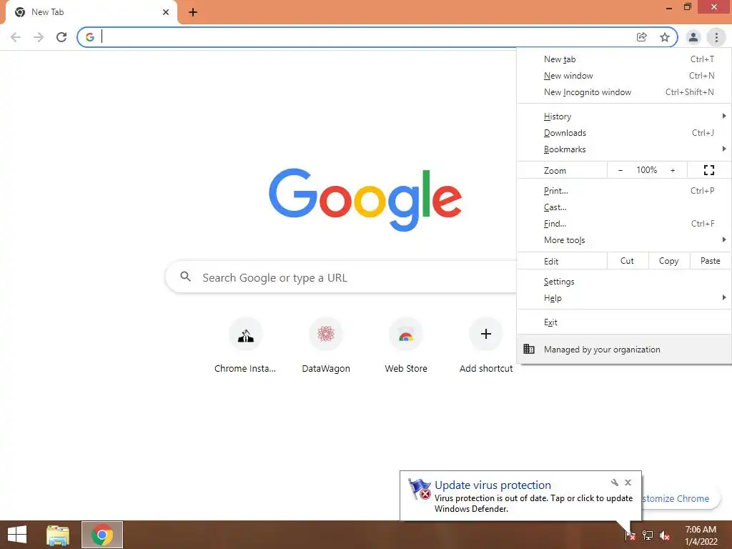Viewport: 732px width, 549px height.
Task: Choose New tab from menu
Action: 624,59
